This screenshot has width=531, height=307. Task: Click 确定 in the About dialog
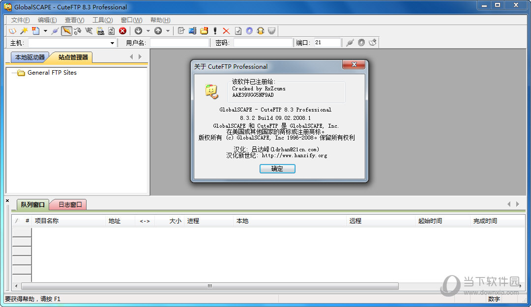277,168
